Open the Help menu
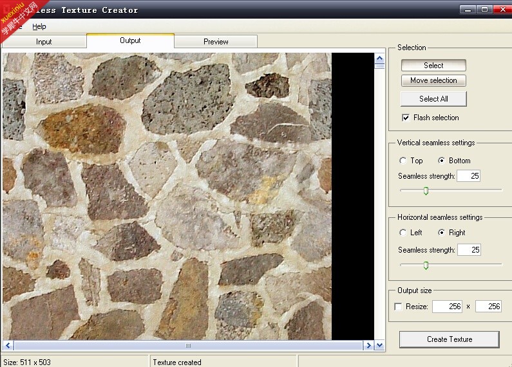This screenshot has width=512, height=367. tap(39, 27)
